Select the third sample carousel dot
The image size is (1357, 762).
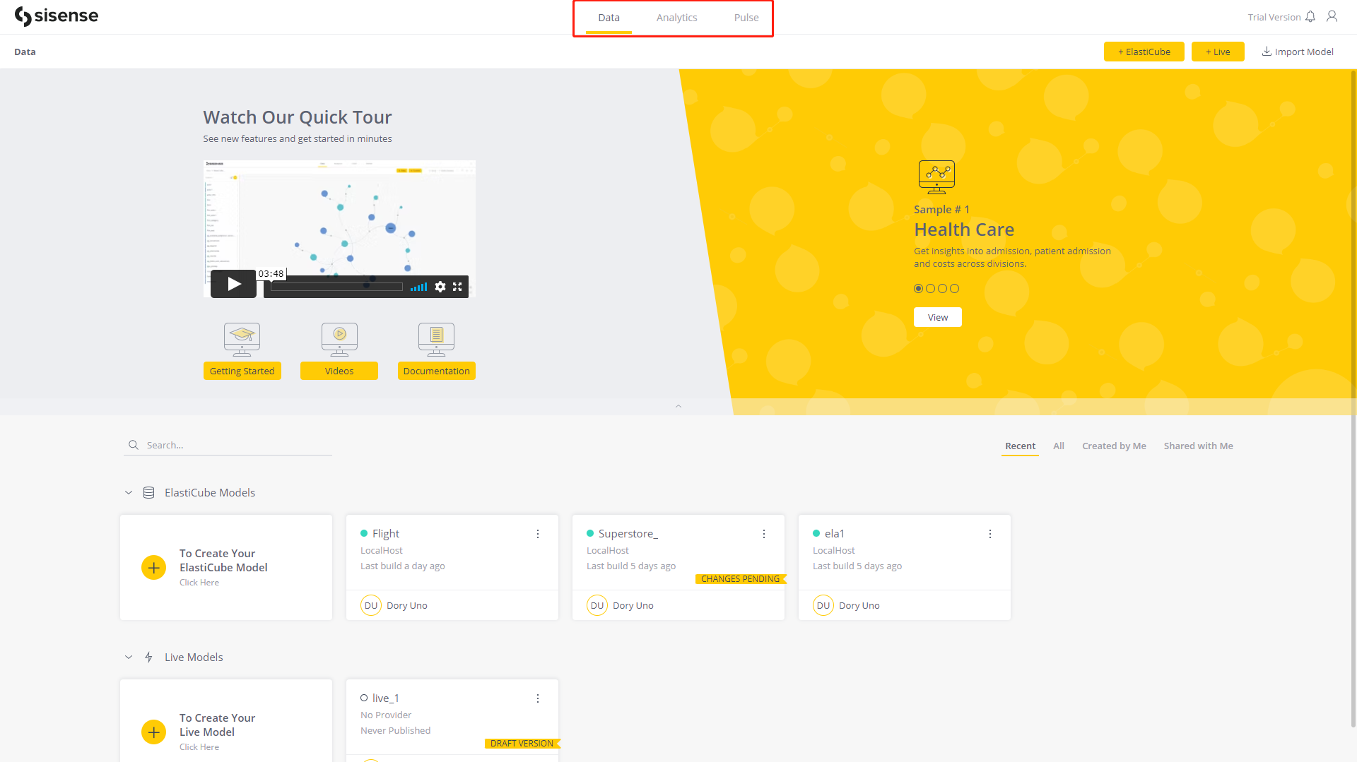click(x=942, y=288)
